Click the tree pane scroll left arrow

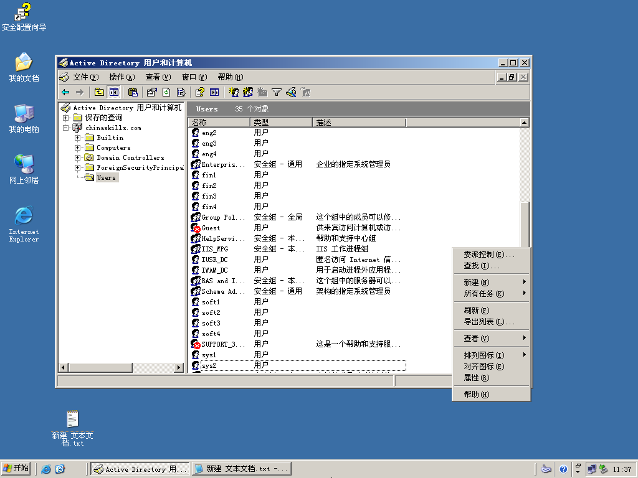click(x=63, y=367)
